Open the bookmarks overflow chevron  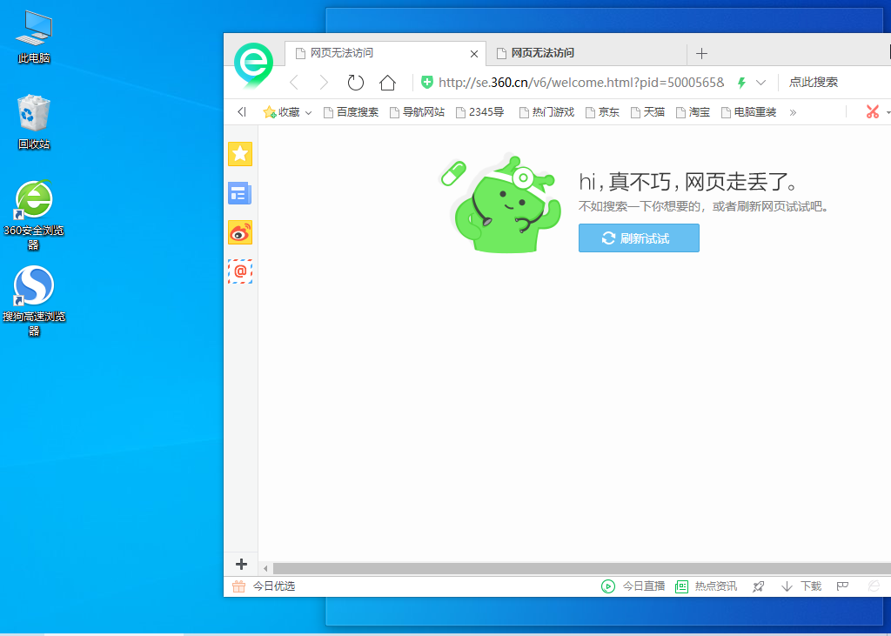(793, 111)
